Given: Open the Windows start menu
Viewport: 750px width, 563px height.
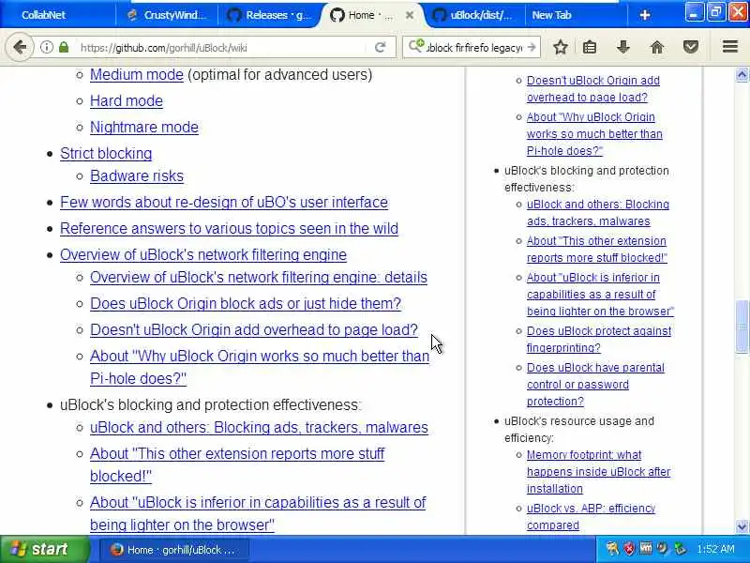Looking at the screenshot, I should click(44, 549).
